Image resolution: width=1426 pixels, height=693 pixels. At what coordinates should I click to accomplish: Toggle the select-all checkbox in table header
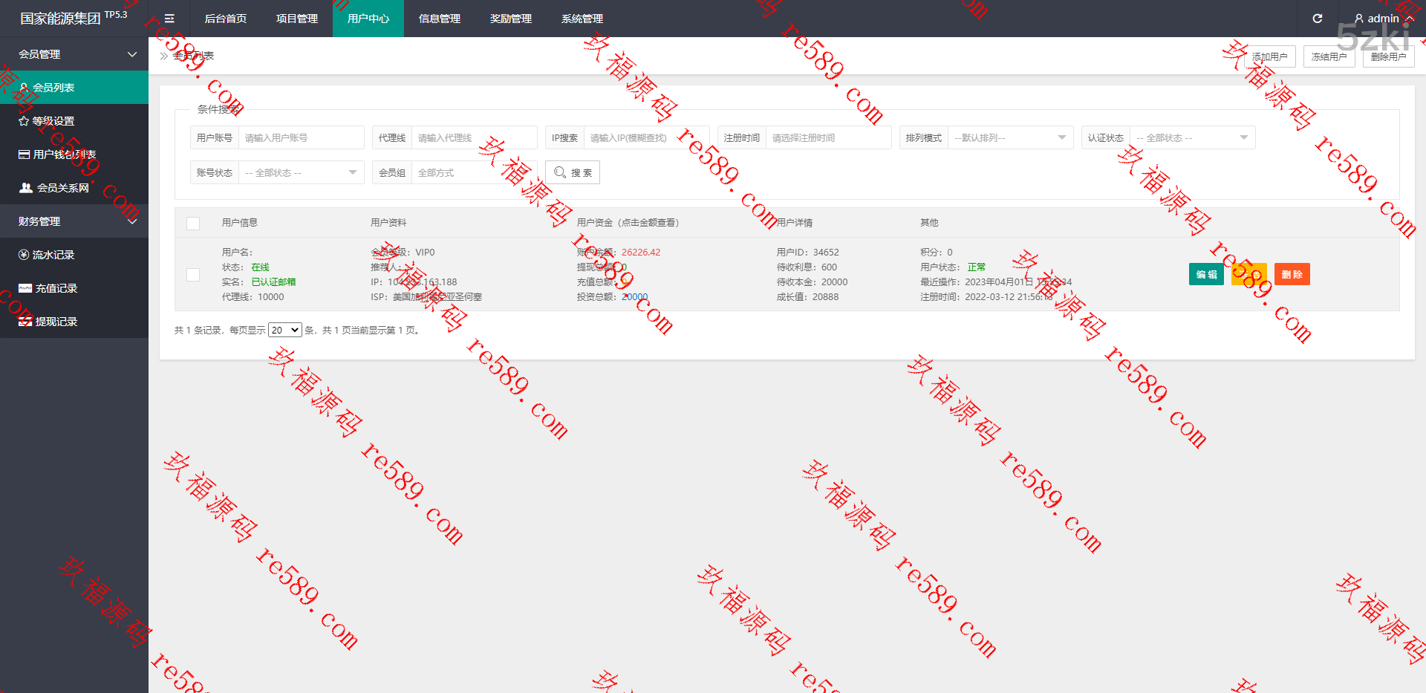[x=193, y=223]
